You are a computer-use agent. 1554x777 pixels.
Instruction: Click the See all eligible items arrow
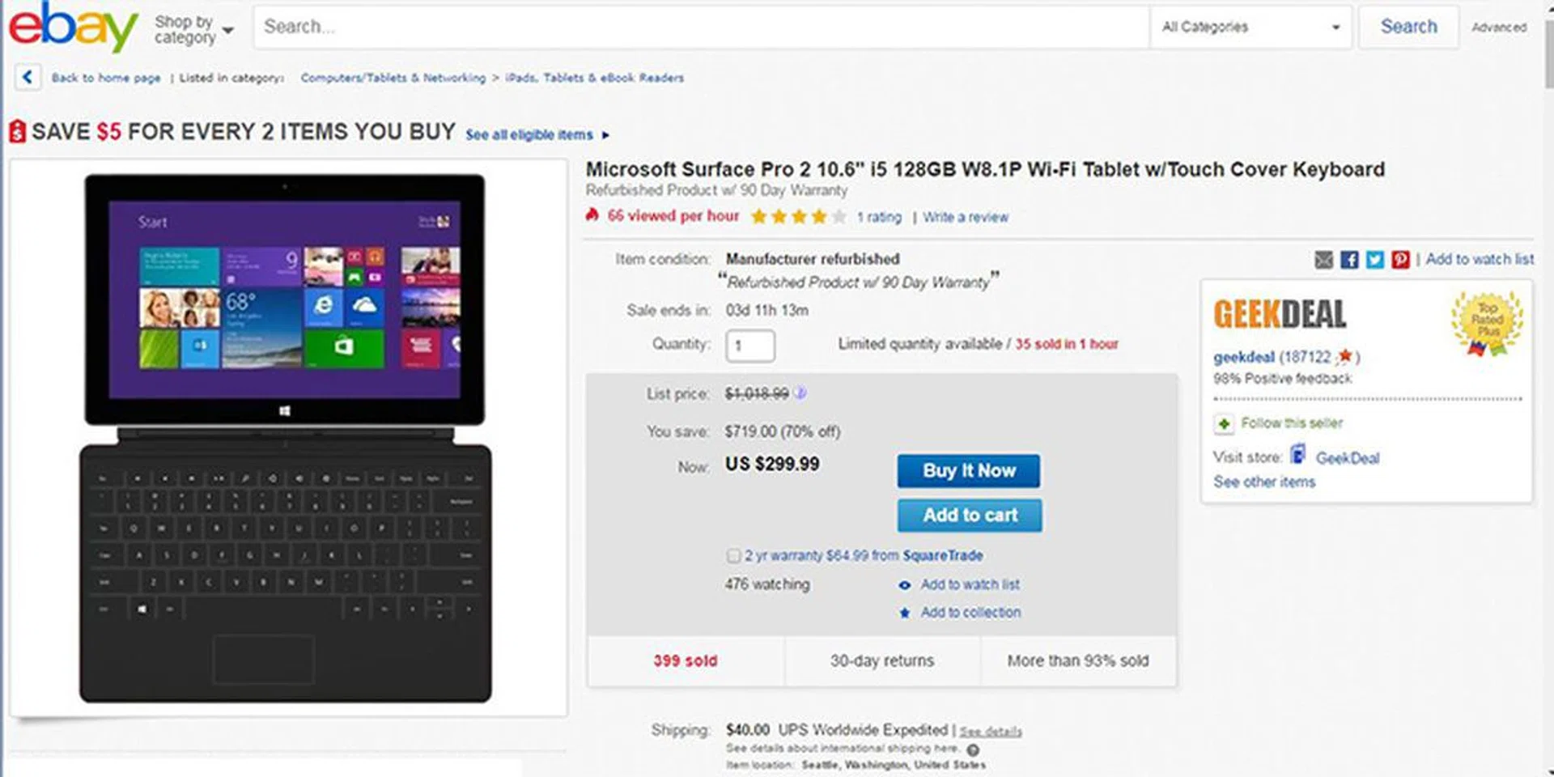pyautogui.click(x=605, y=135)
